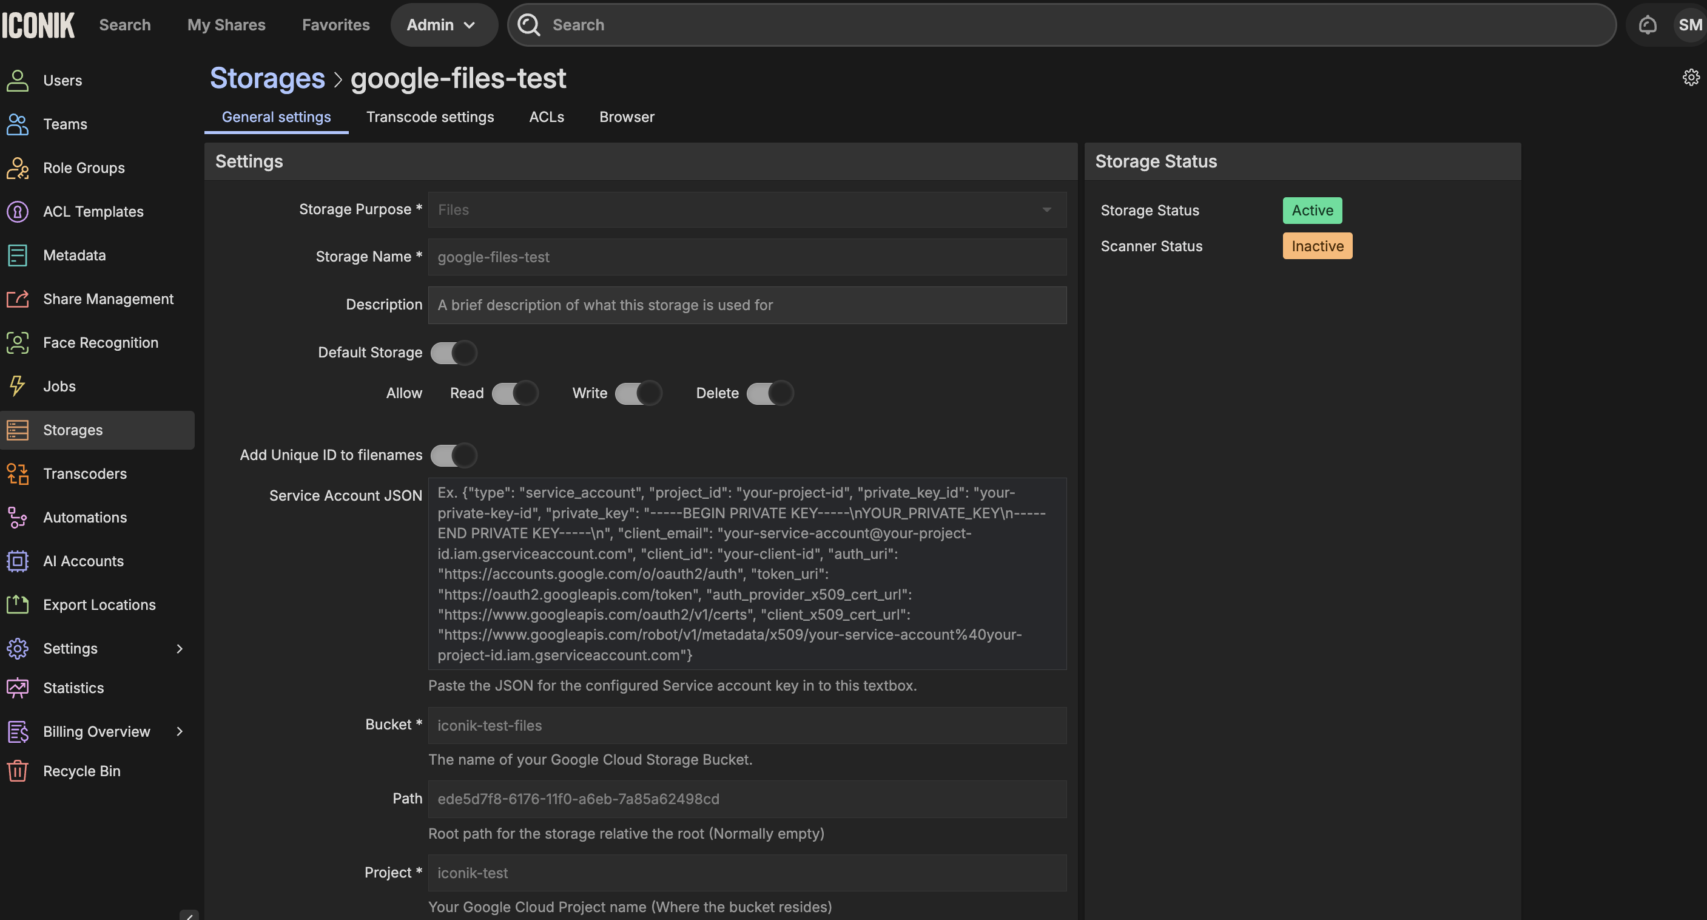Viewport: 1707px width, 920px height.
Task: Open the Transcoders sidebar icon
Action: [17, 473]
